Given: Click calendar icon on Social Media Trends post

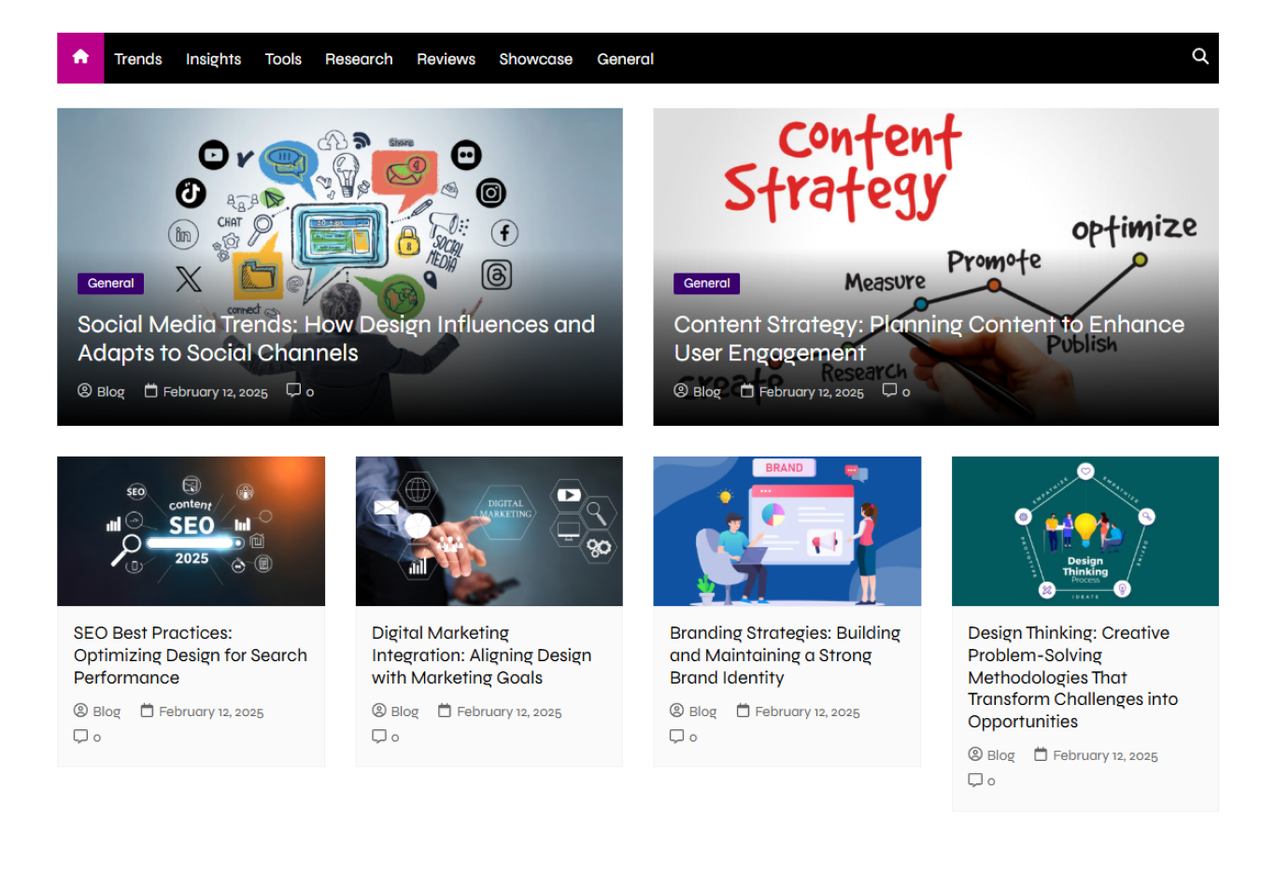Looking at the screenshot, I should (150, 390).
